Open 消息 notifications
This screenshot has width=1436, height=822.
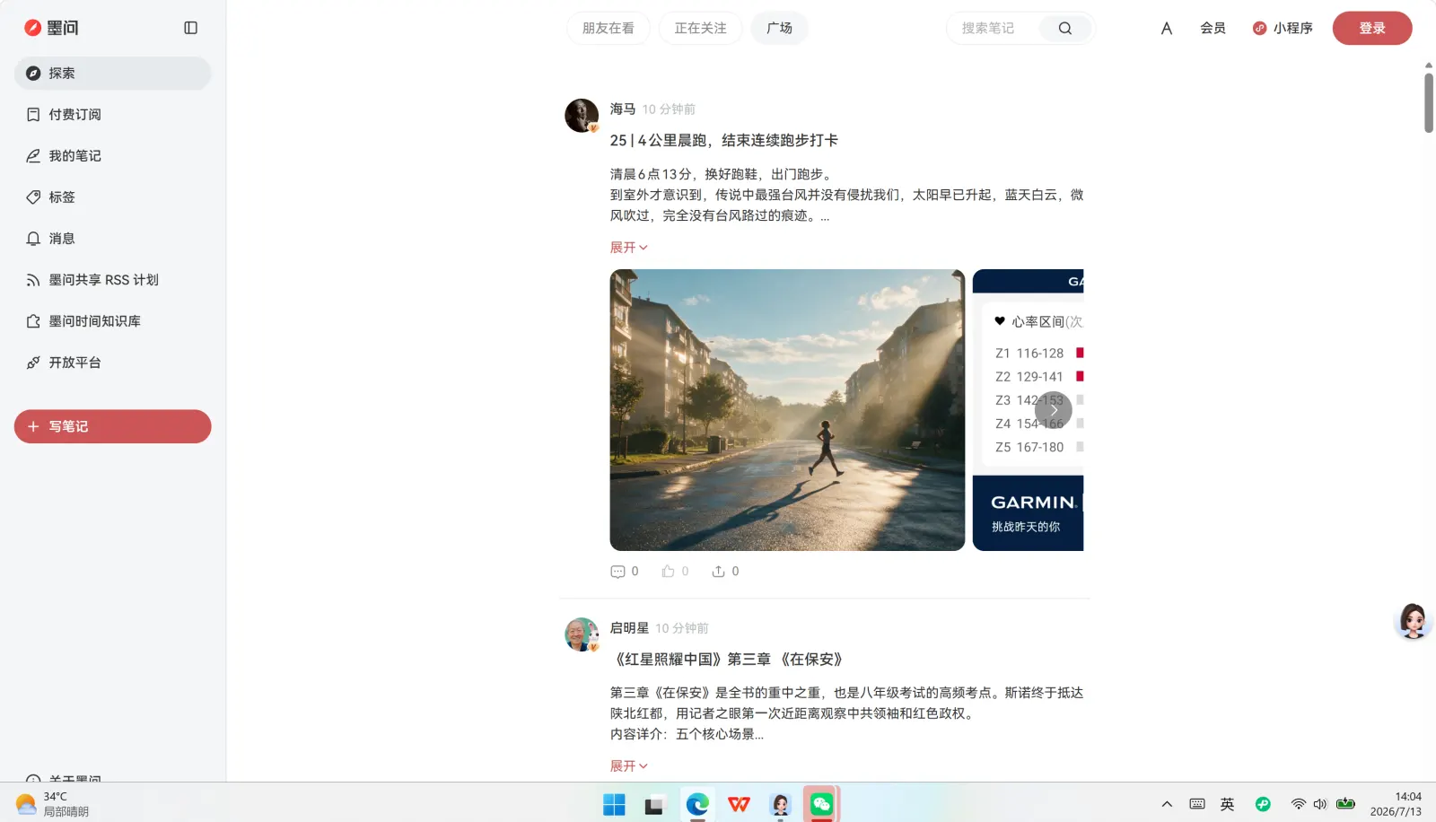point(112,239)
